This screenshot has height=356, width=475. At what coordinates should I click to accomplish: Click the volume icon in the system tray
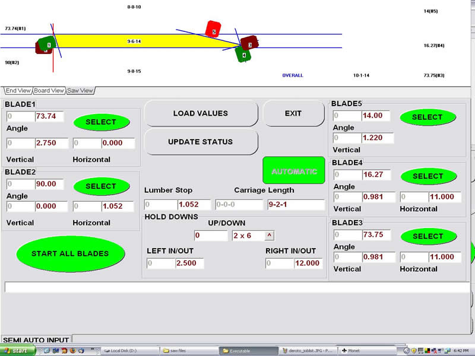439,350
